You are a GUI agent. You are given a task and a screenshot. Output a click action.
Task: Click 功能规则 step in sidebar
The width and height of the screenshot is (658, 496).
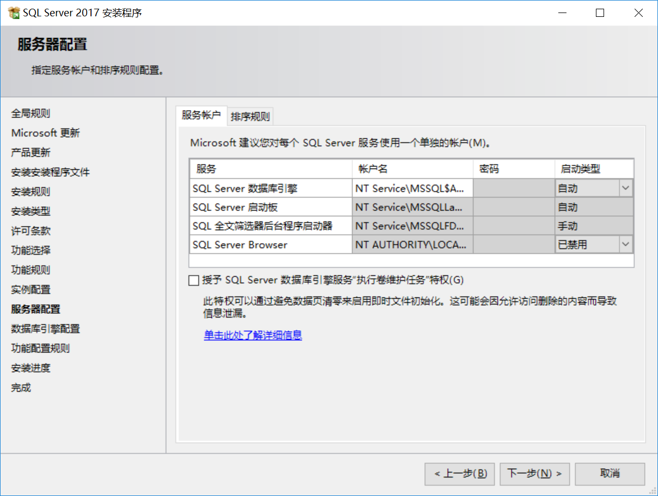point(31,270)
